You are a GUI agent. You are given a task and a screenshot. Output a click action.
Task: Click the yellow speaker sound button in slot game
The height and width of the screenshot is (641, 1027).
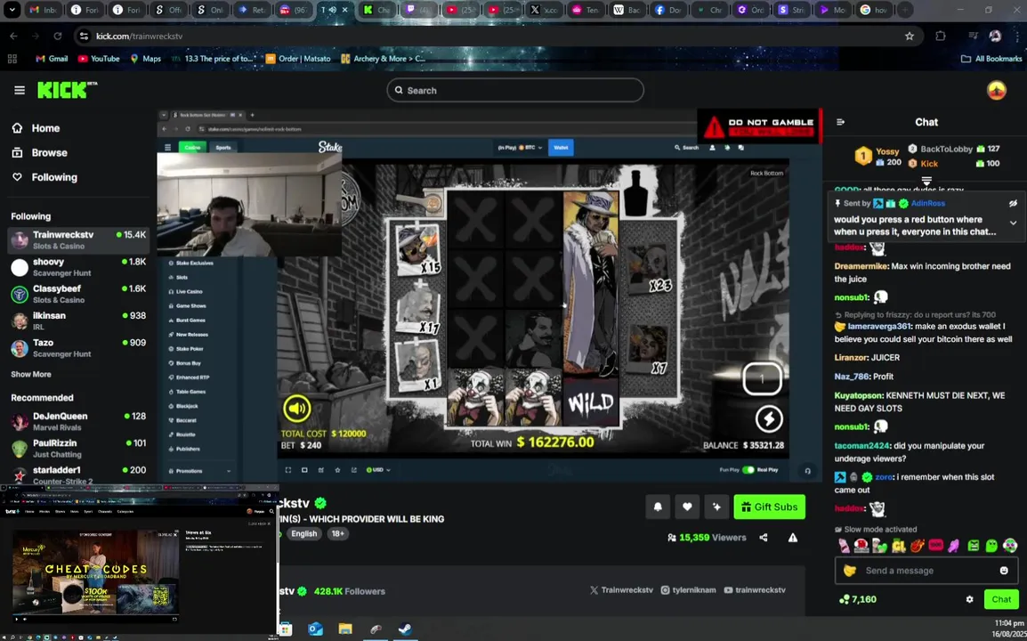(x=296, y=409)
